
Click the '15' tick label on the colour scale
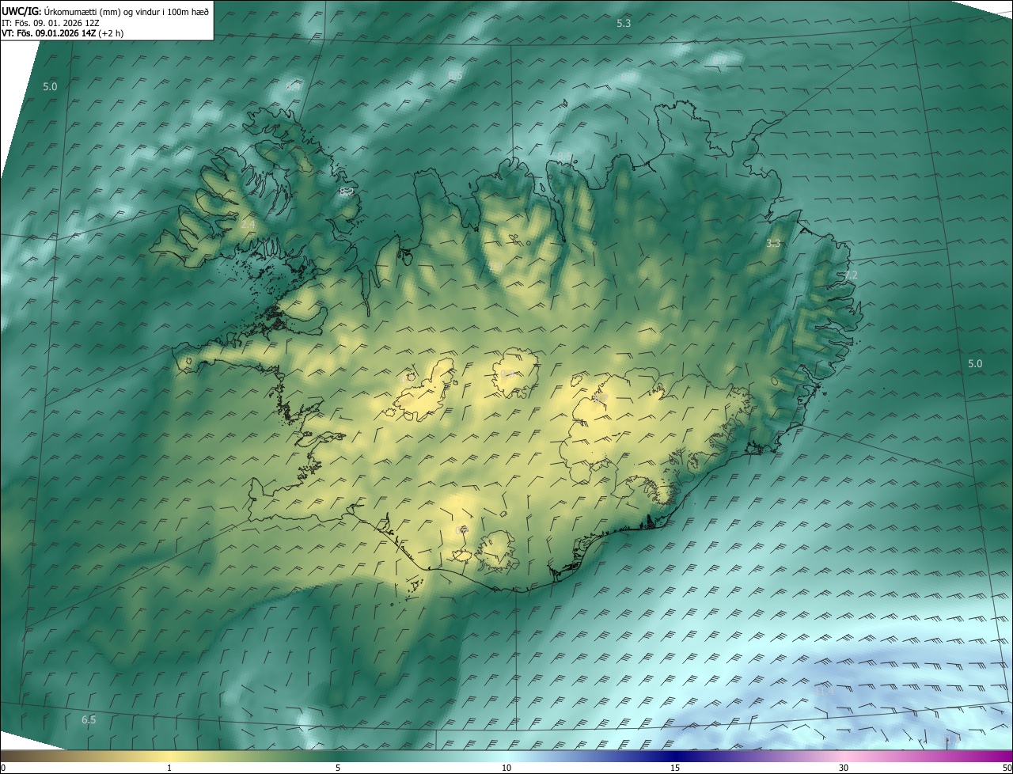(x=675, y=768)
